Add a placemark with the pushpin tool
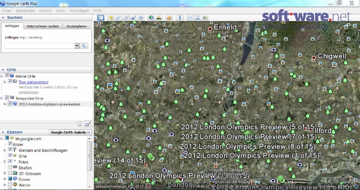 pos(111,18)
